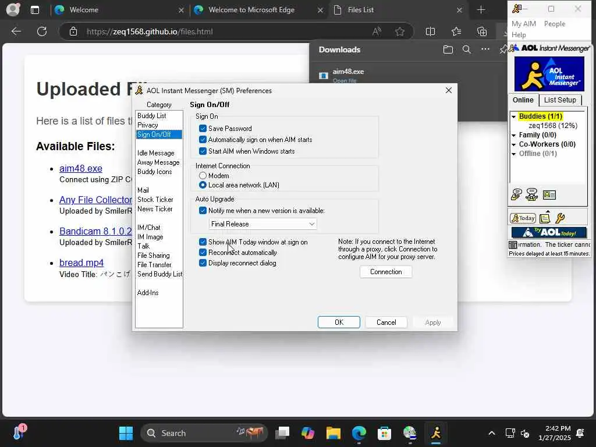Image resolution: width=596 pixels, height=447 pixels.
Task: Open the Edge Favorites list icon
Action: tap(456, 31)
